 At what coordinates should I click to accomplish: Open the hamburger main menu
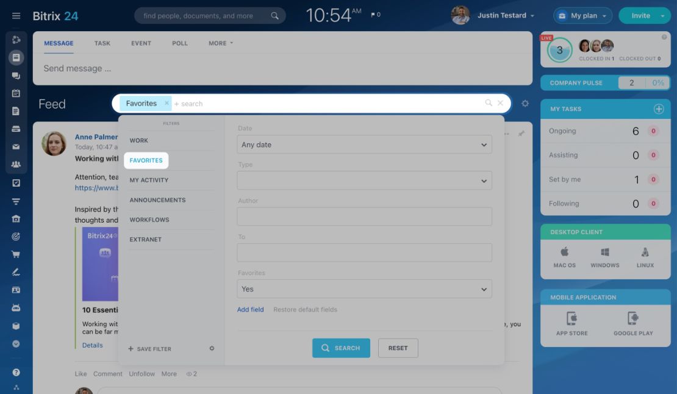[16, 16]
